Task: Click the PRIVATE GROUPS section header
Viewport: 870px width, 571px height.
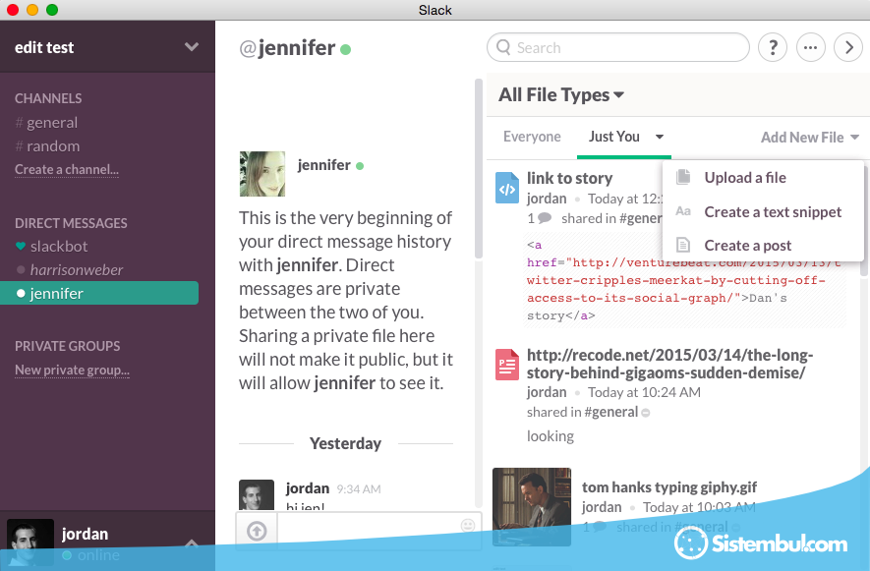Action: pyautogui.click(x=67, y=346)
